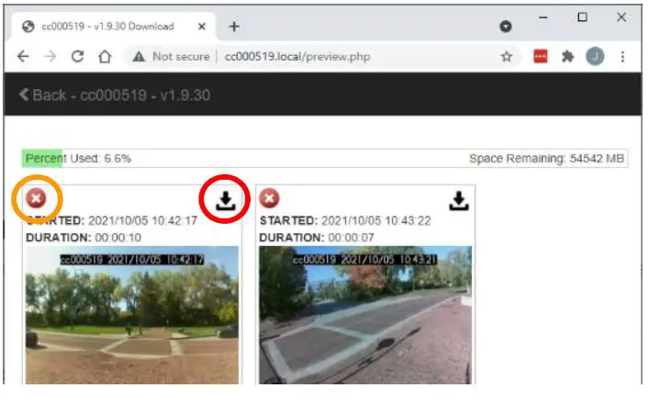Viewport: 649px width, 399px height.
Task: Download the recording started 10:43:22
Action: tap(459, 201)
